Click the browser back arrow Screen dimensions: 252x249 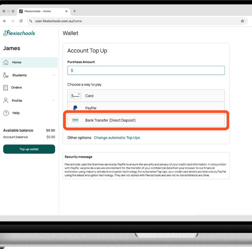pos(5,21)
